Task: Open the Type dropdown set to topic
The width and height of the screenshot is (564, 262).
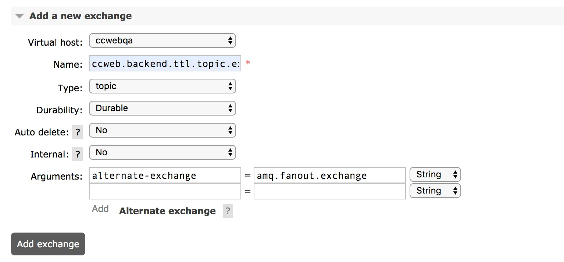Action: 162,86
